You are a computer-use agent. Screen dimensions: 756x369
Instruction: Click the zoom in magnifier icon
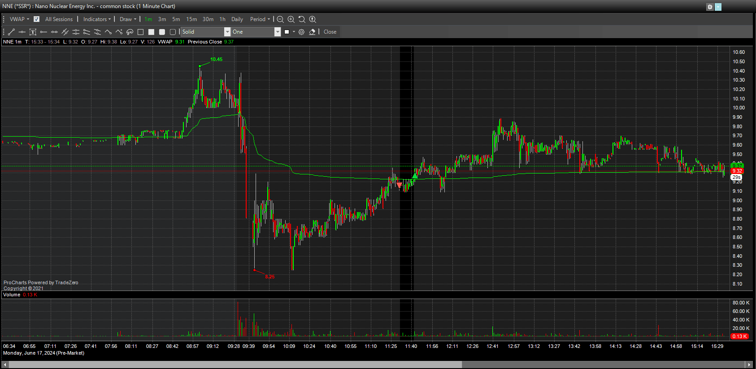click(291, 19)
